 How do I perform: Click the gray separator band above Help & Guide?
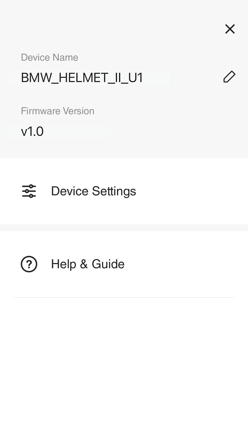(x=124, y=227)
